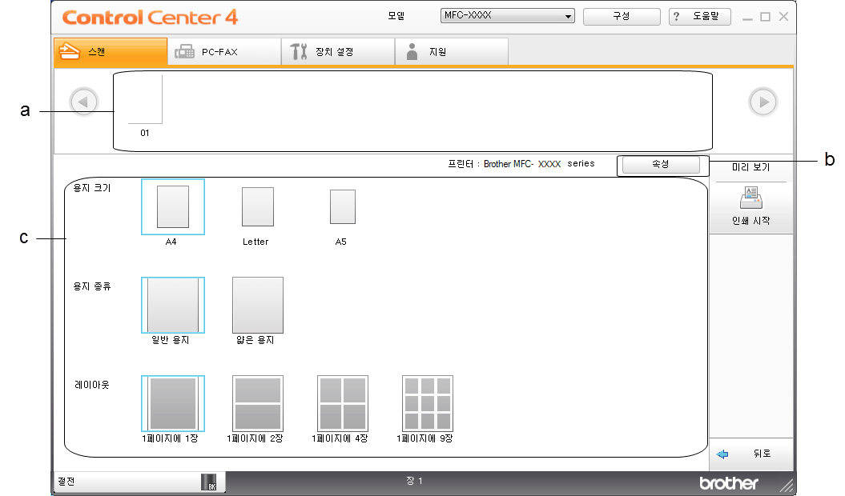This screenshot has height=496, width=845.
Task: Click the 구성 button
Action: [622, 16]
